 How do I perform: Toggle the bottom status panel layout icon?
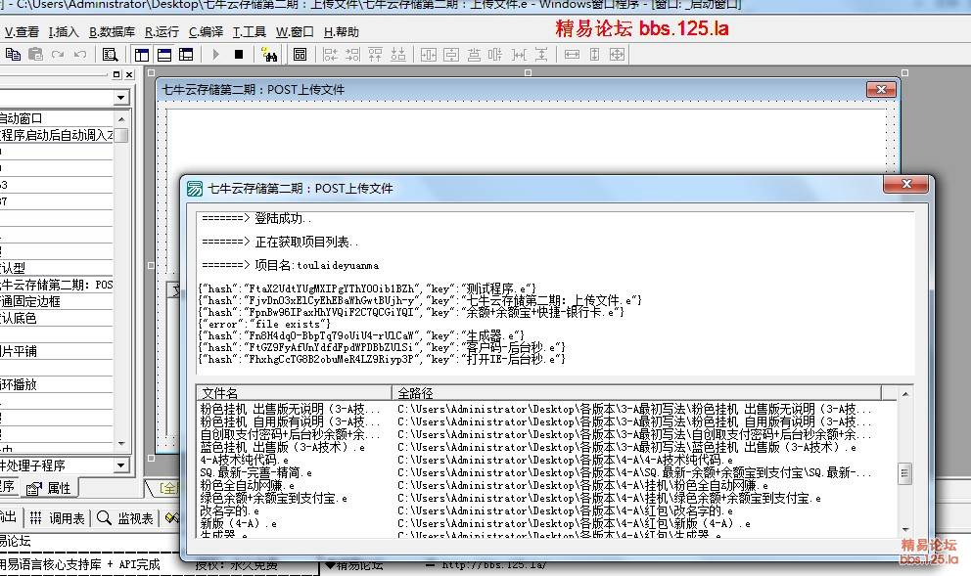164,55
